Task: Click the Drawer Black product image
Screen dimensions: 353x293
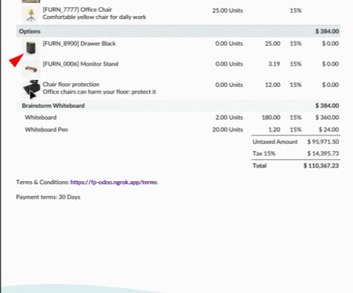Action: [31, 47]
